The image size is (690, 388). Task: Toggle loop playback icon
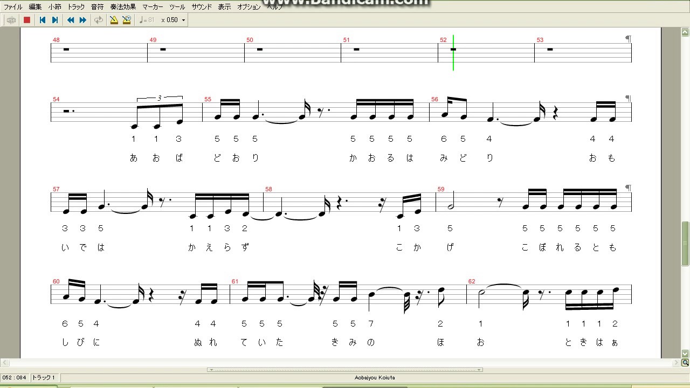tap(98, 20)
